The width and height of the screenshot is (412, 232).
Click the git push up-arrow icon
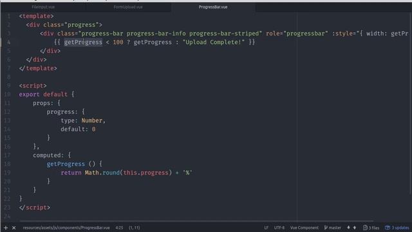[x=355, y=227]
